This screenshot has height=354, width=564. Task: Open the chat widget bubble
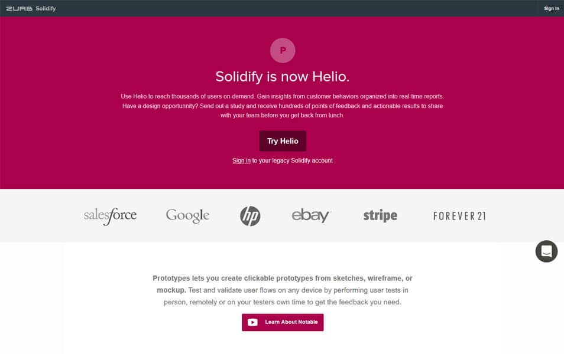546,251
